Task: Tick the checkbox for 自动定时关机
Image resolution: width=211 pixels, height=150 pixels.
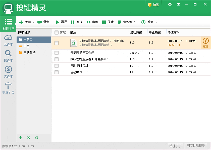Action: click(x=57, y=66)
